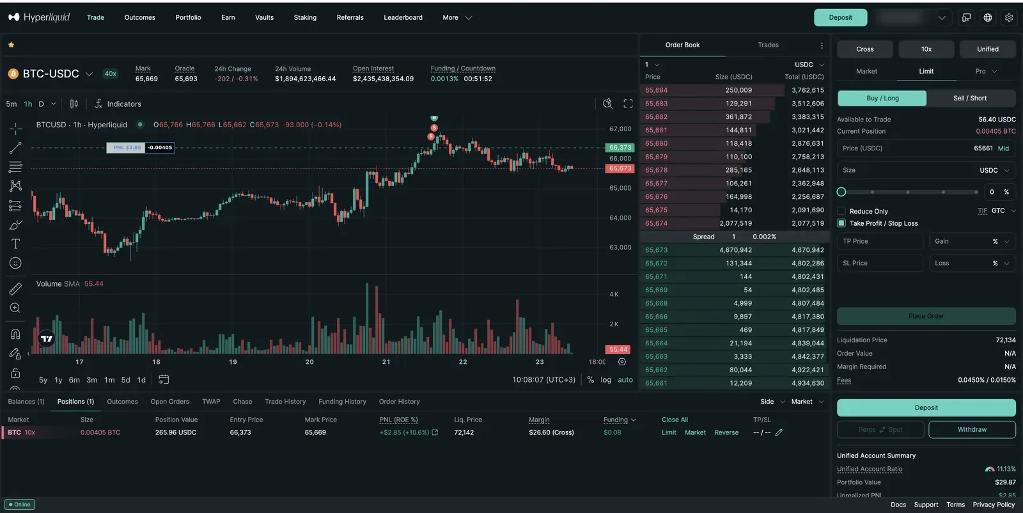The height and width of the screenshot is (513, 1023).
Task: Click the top Deposit button
Action: pos(840,18)
